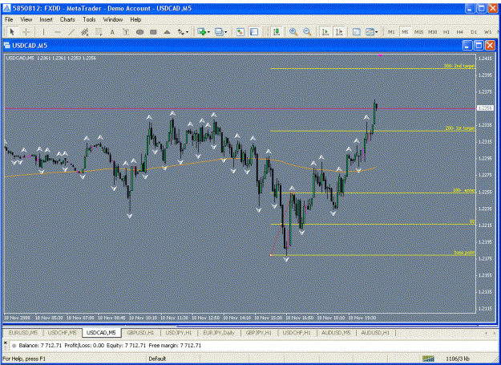501x365 pixels.
Task: Click the Balance account summary line
Action: click(111, 346)
